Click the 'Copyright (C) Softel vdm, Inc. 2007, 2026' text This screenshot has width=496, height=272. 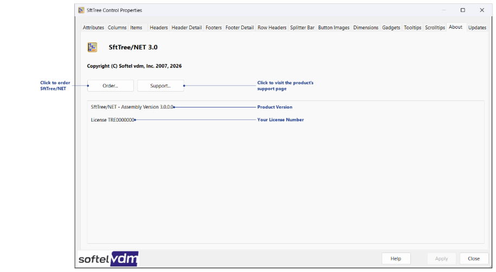point(134,66)
